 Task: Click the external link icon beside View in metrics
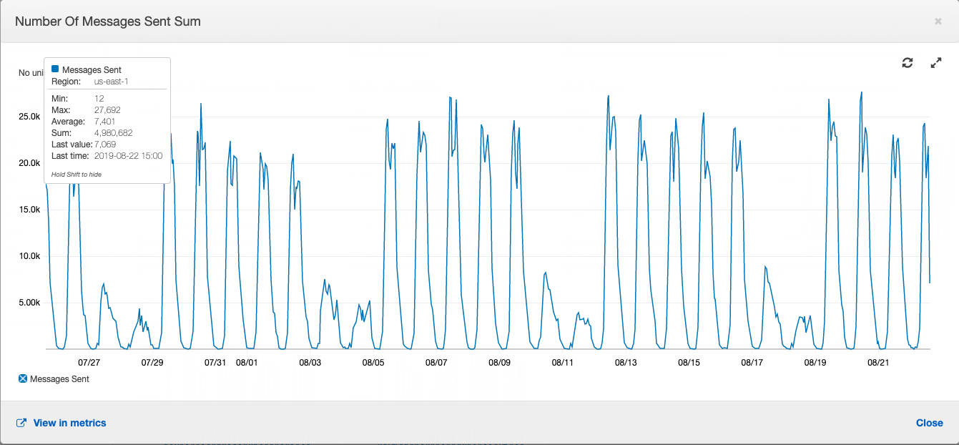[21, 423]
